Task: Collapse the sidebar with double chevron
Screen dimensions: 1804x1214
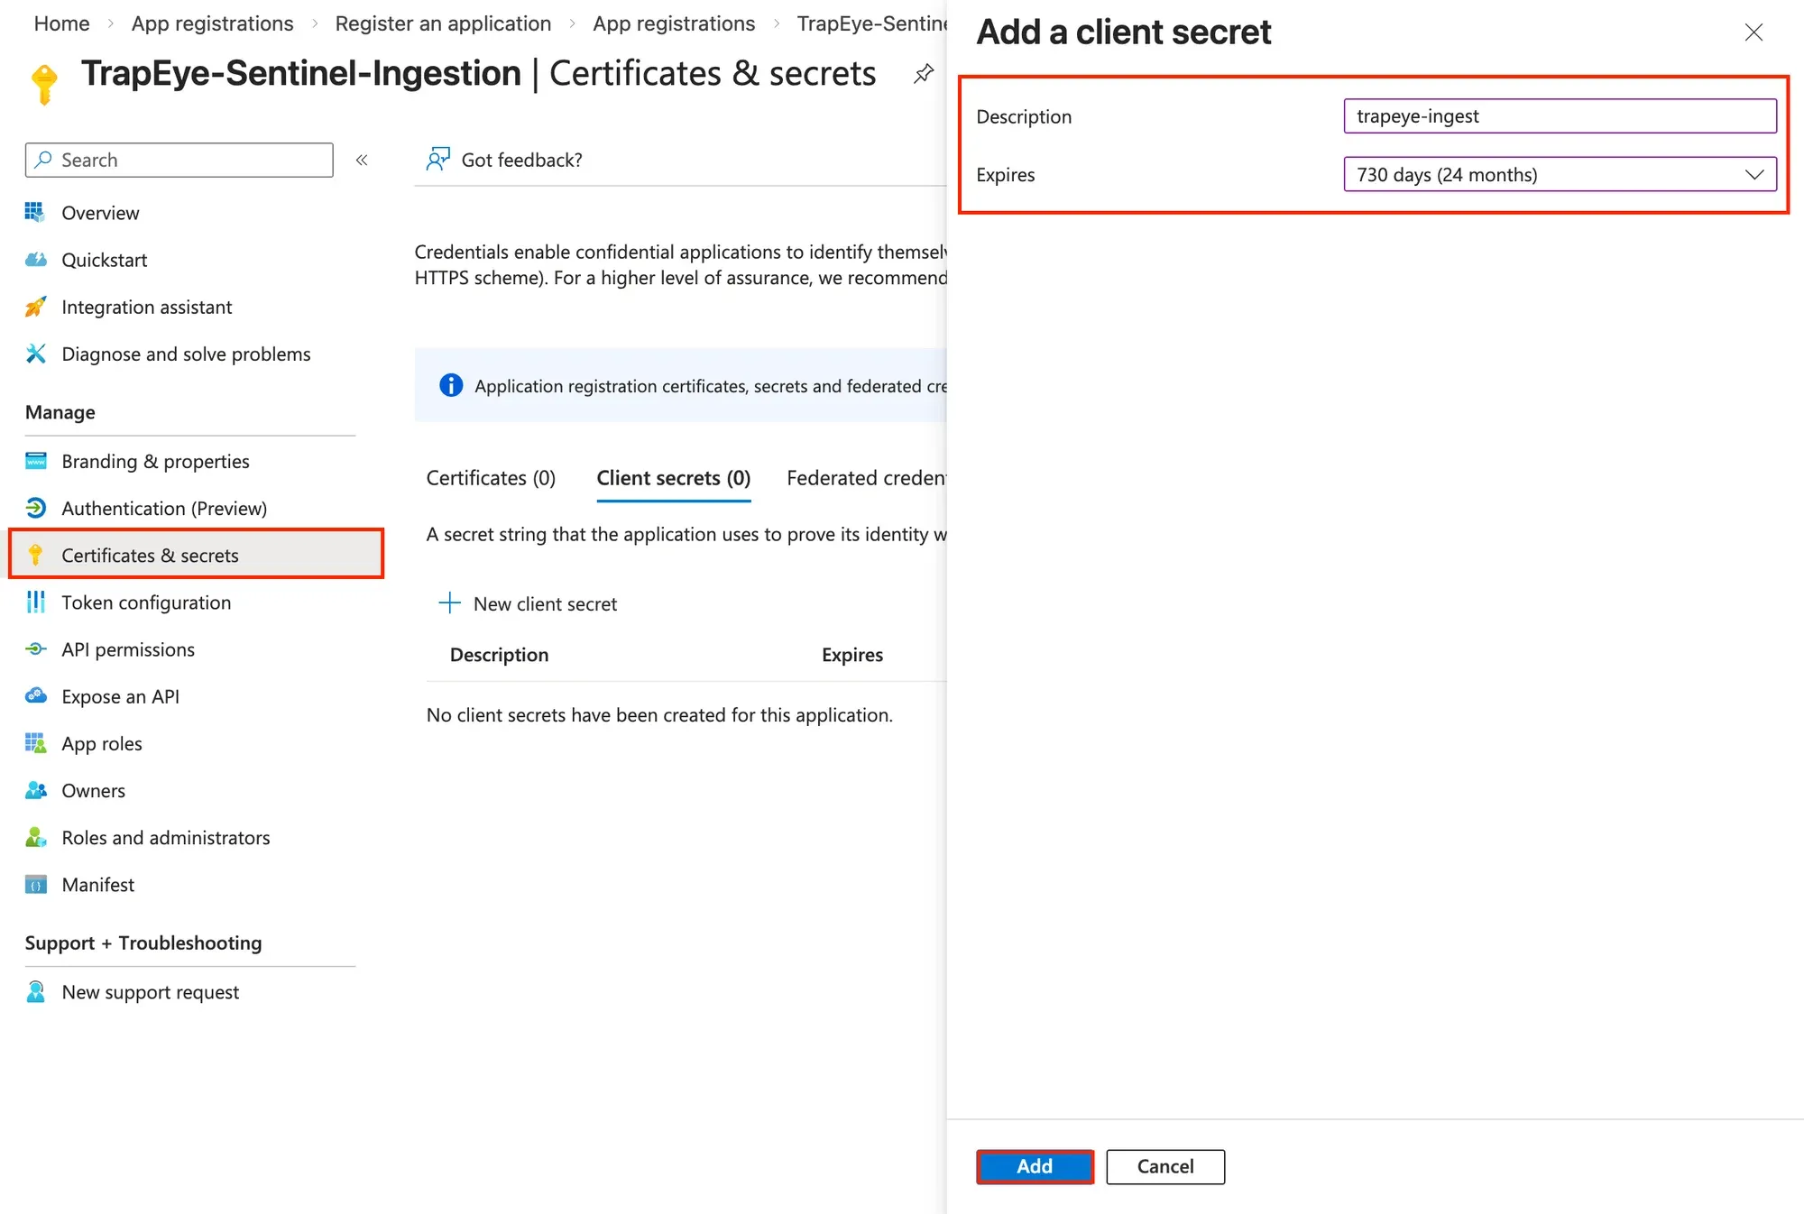Action: pyautogui.click(x=362, y=160)
